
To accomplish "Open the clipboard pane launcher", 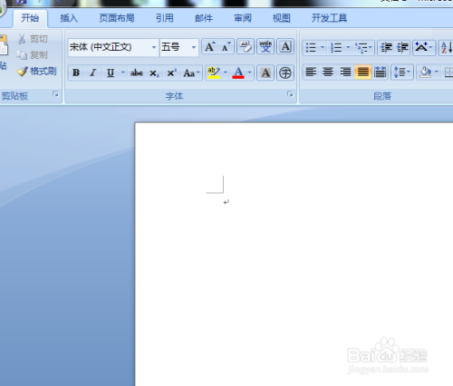I will 55,94.
